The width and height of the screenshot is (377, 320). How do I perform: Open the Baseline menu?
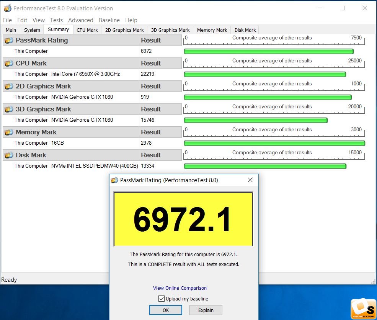(109, 20)
